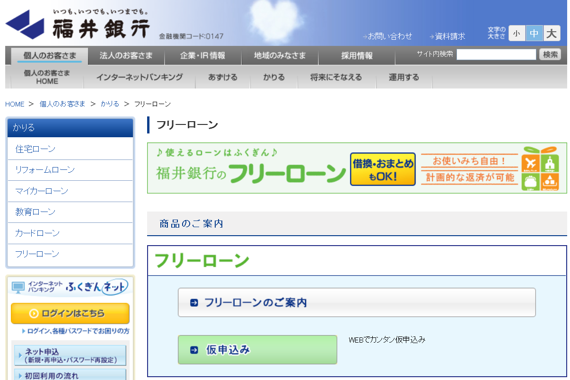Open the かりる menu item
Viewport: 570px width, 380px height.
274,77
